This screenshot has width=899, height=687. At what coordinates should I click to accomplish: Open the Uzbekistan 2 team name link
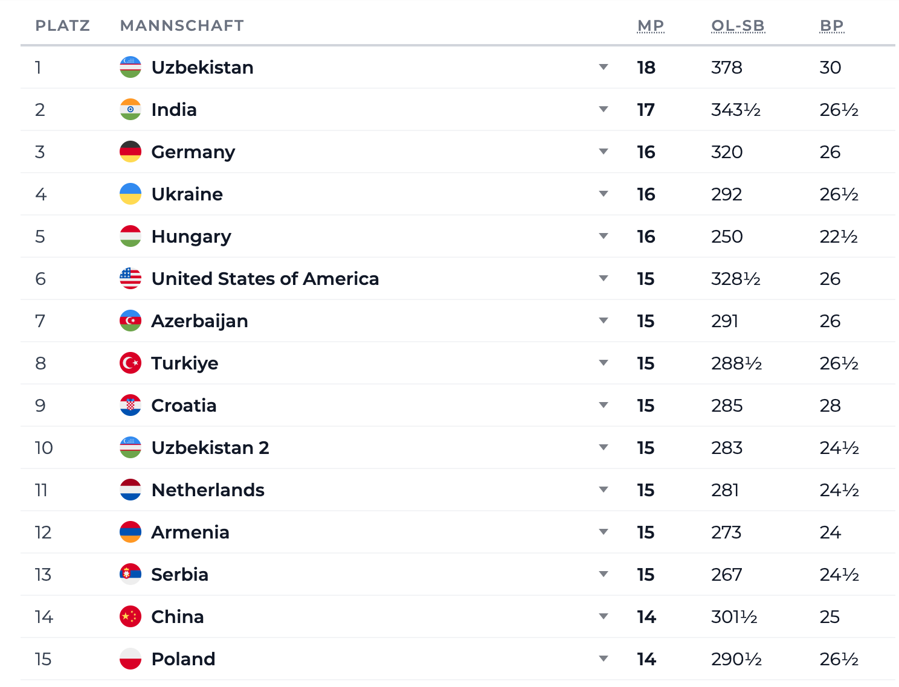pyautogui.click(x=210, y=447)
